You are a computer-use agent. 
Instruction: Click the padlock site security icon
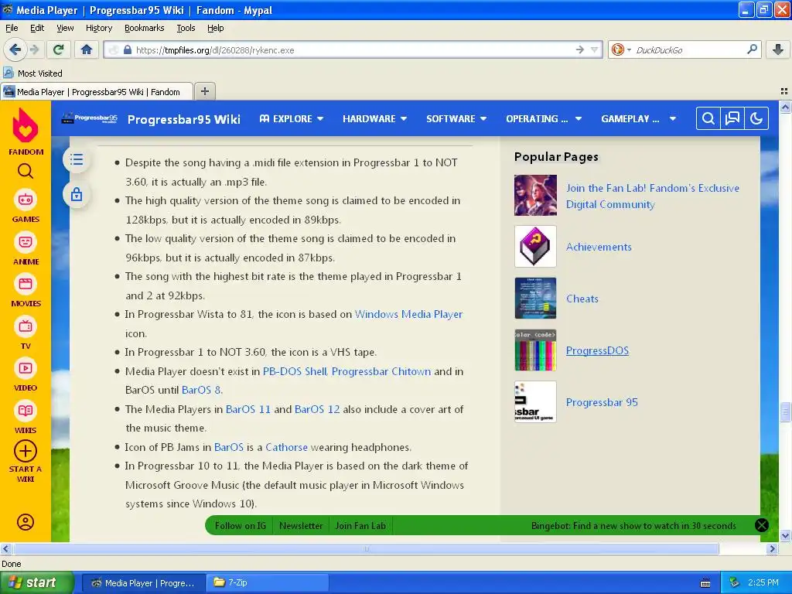click(128, 50)
